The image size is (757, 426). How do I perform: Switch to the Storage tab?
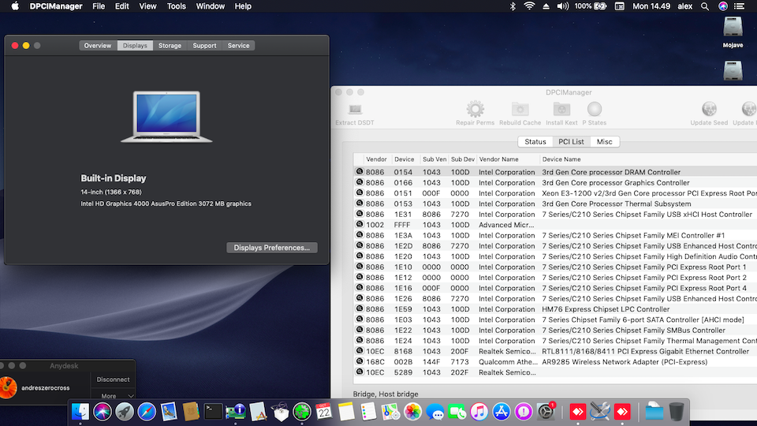pos(170,46)
